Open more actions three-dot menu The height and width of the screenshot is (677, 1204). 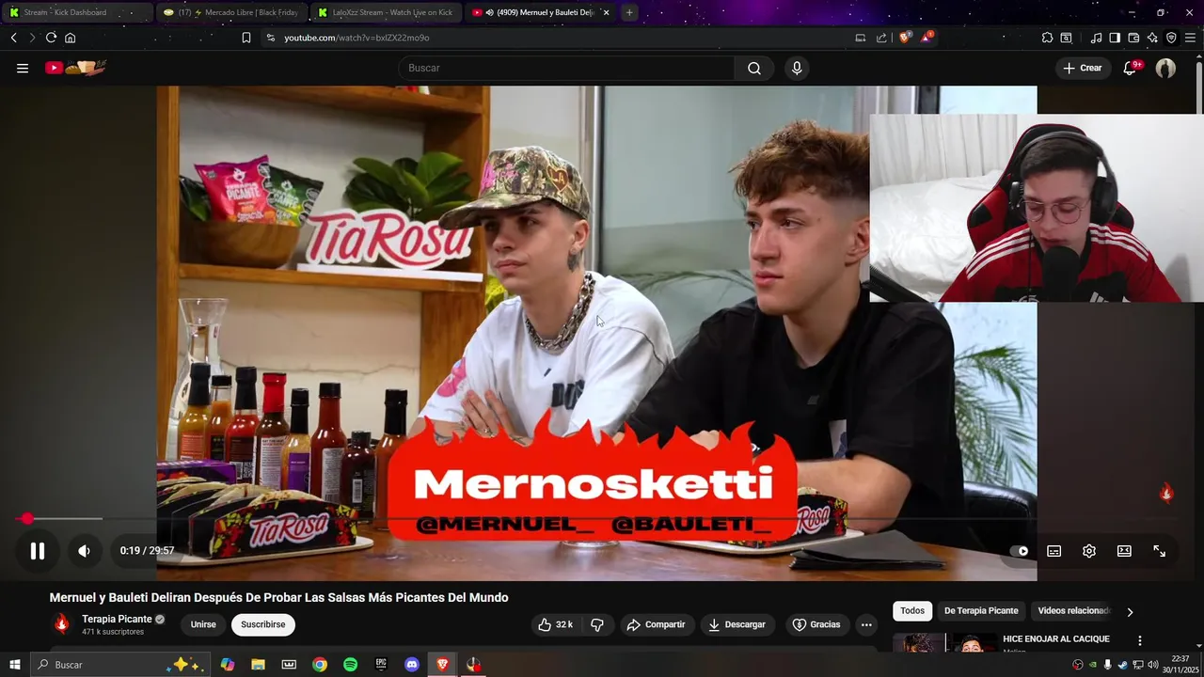866,624
